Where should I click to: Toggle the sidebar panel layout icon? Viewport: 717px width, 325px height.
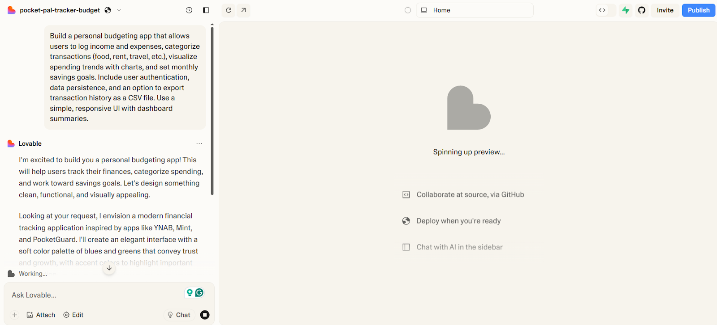click(x=206, y=10)
